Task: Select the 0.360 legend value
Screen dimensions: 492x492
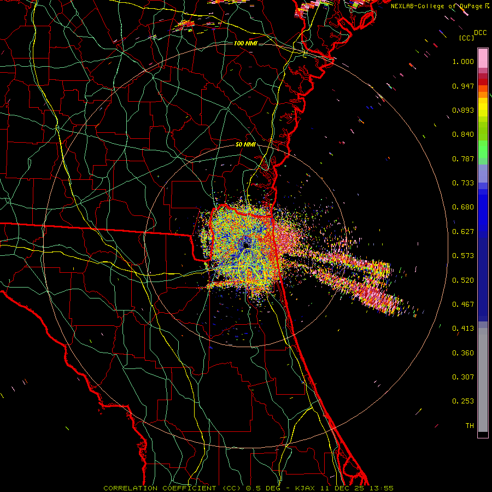Action: click(463, 353)
